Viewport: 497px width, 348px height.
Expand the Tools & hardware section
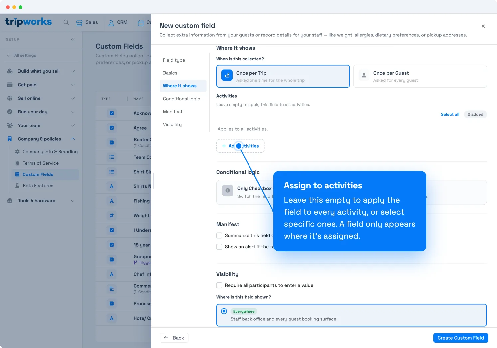pyautogui.click(x=73, y=201)
